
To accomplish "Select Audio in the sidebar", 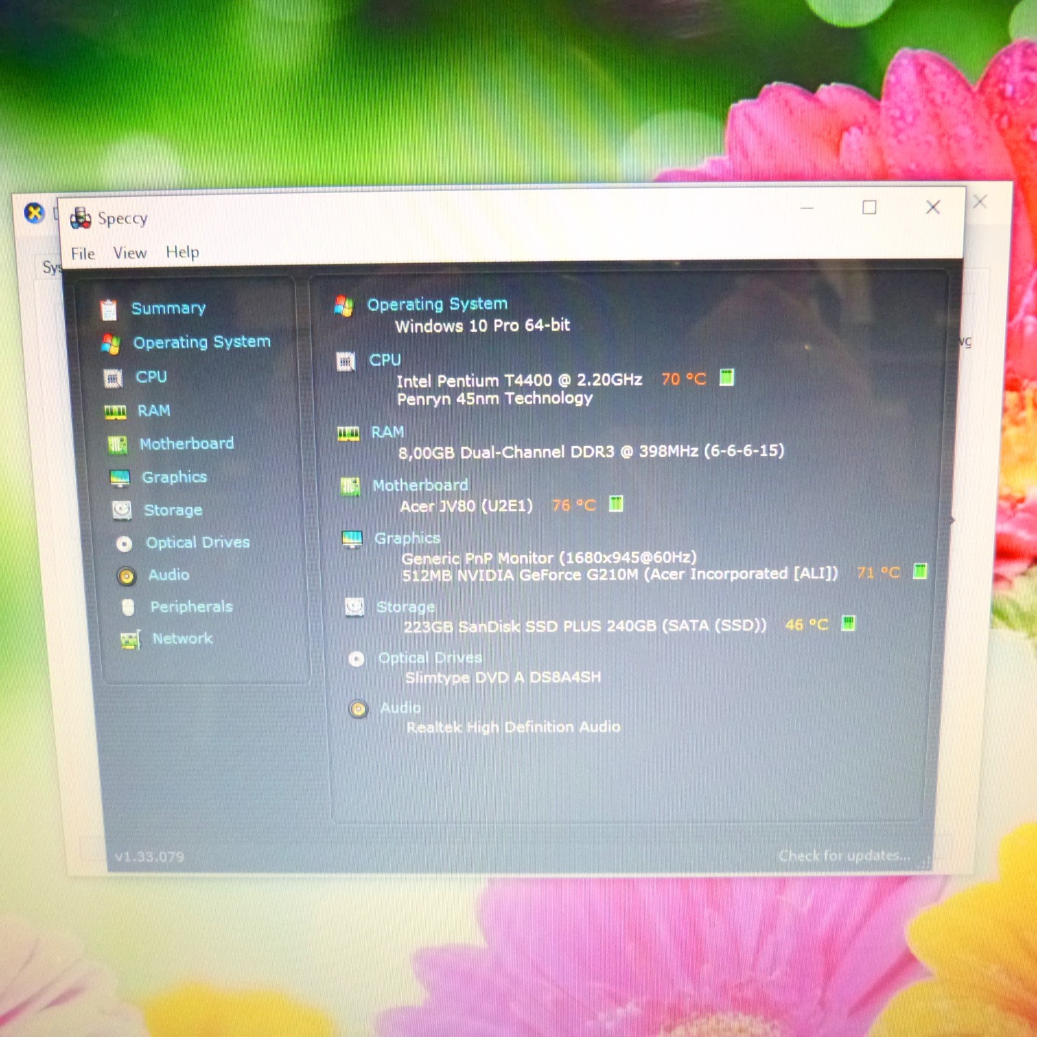I will pyautogui.click(x=169, y=575).
